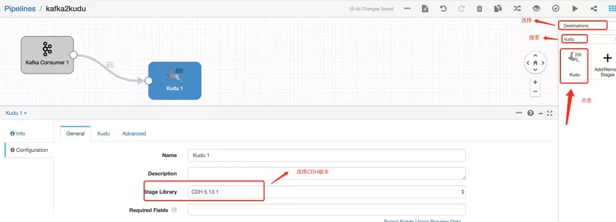Minimize the configuration panel

click(x=541, y=113)
